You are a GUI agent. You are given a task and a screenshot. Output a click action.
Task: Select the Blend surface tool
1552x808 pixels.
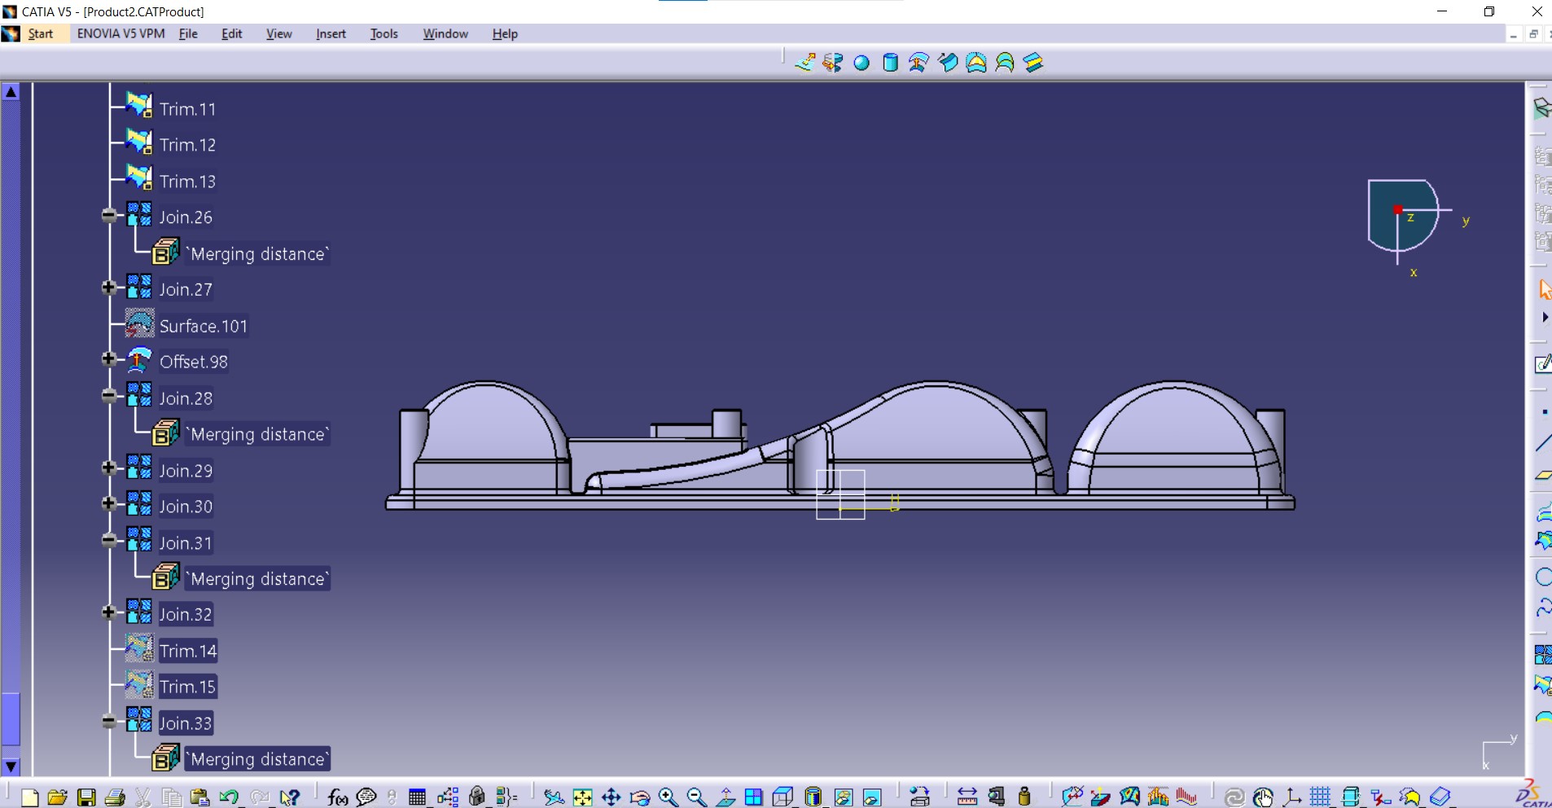1033,63
